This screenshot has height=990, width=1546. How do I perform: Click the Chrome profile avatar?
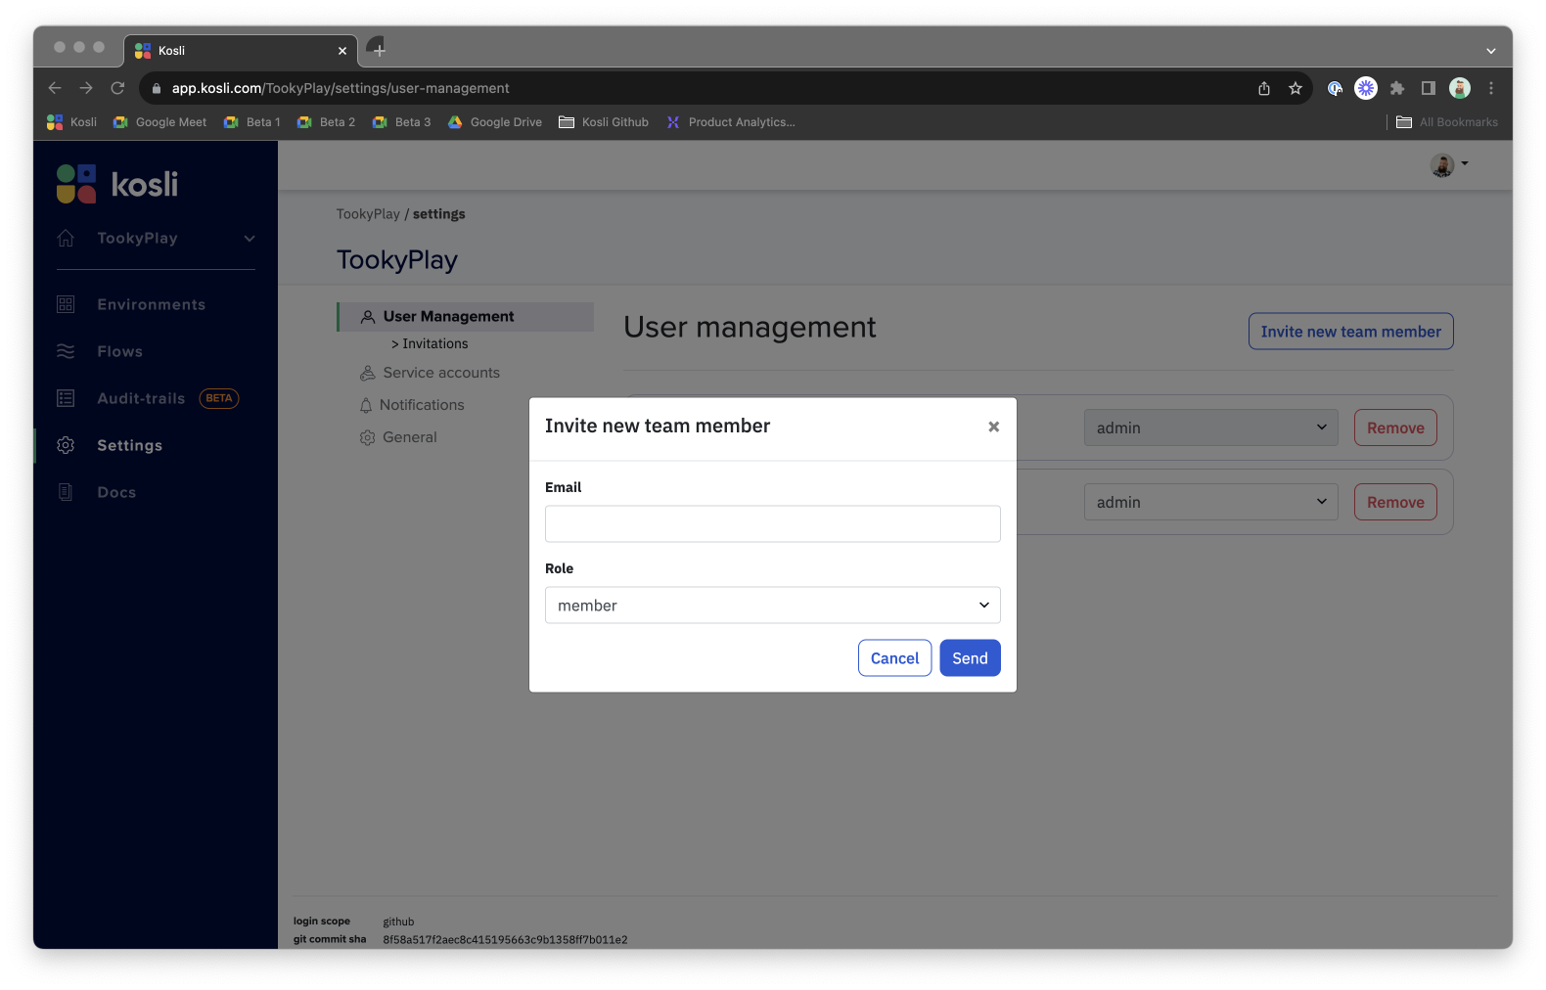(x=1460, y=88)
